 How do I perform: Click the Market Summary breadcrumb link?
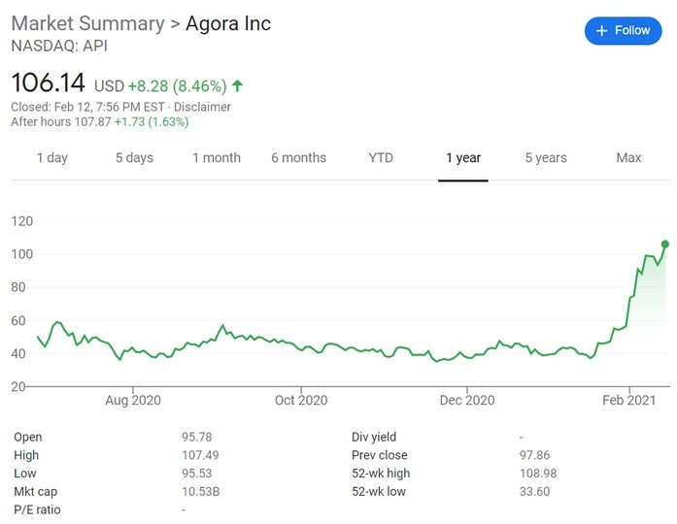click(x=88, y=23)
